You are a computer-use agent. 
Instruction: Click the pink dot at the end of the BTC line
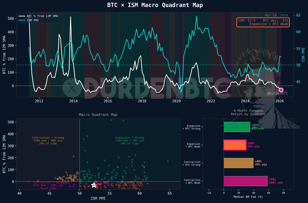281,90
